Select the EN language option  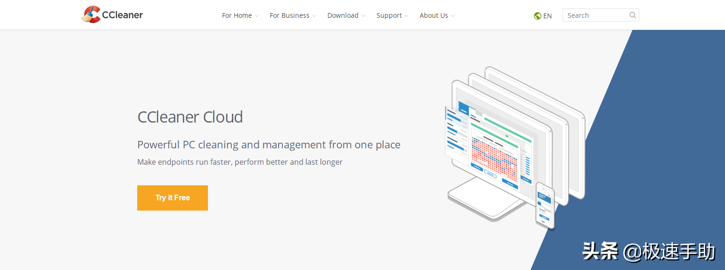click(x=547, y=16)
